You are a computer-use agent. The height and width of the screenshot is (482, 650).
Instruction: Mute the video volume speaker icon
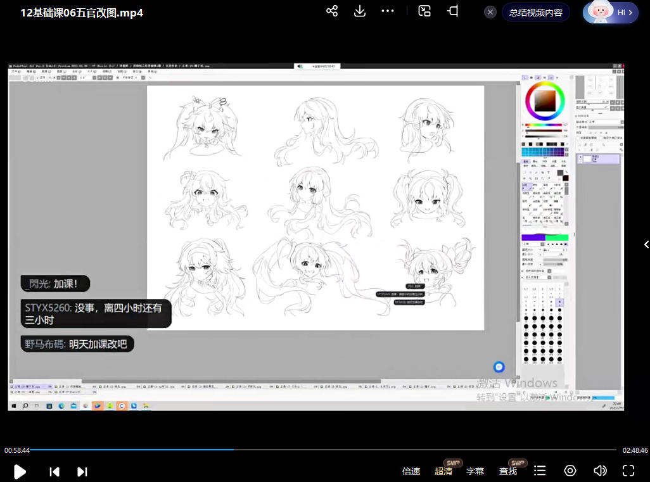point(599,471)
